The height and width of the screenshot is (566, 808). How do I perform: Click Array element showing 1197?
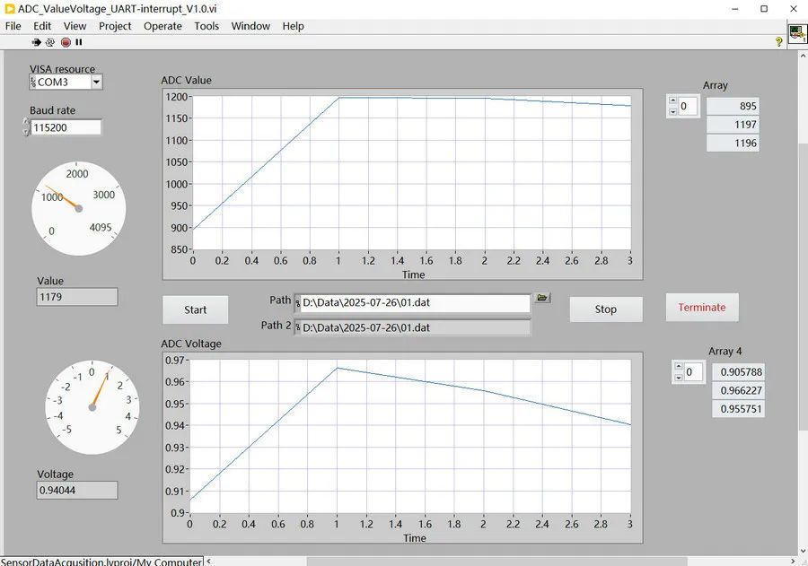tap(733, 125)
